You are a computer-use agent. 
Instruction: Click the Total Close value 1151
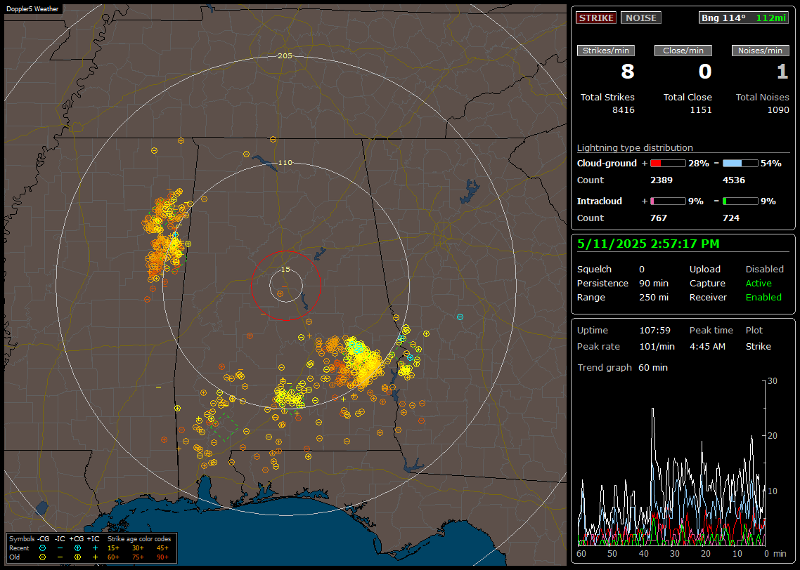pos(700,110)
